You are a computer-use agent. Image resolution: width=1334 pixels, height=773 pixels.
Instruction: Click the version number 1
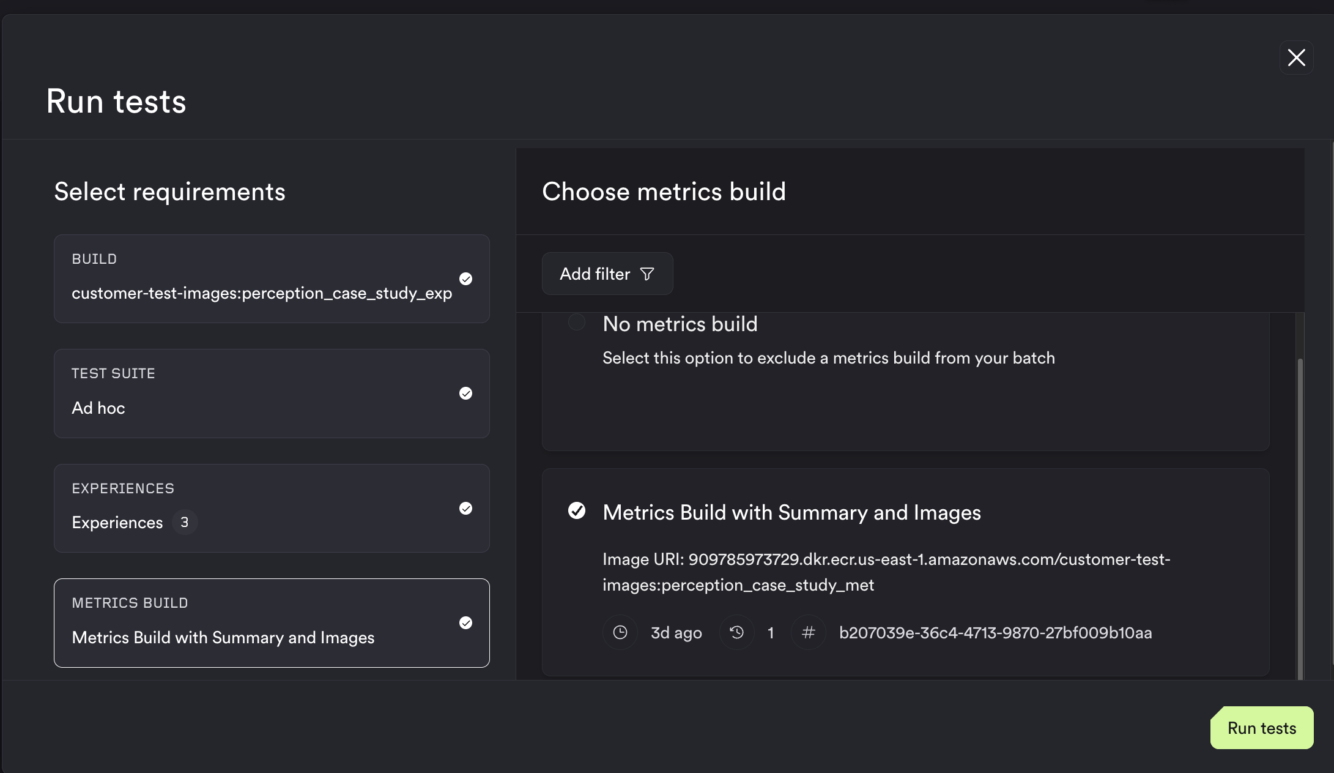[x=771, y=633]
